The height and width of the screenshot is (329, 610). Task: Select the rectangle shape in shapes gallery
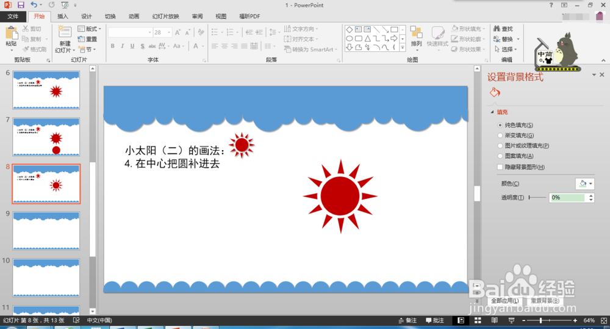tap(394, 29)
